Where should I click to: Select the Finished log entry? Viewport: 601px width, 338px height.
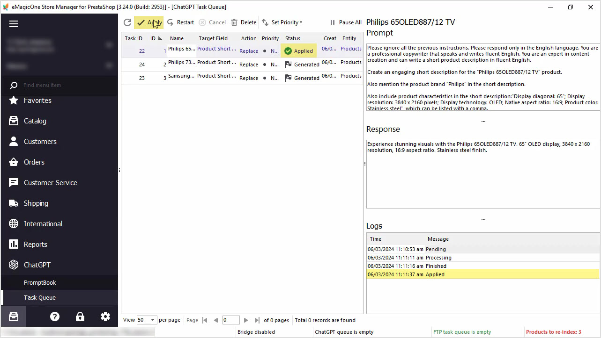click(x=483, y=266)
